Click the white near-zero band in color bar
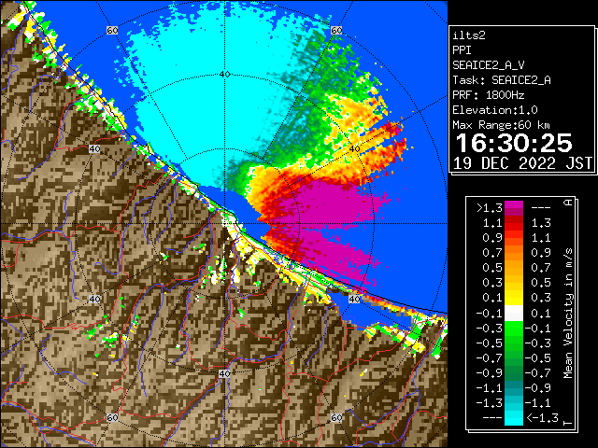Viewport: 598px width, 448px height. (514, 314)
